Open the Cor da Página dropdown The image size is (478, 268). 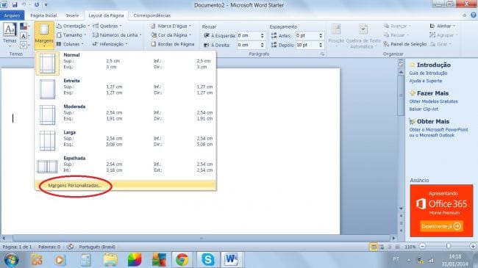(171, 35)
